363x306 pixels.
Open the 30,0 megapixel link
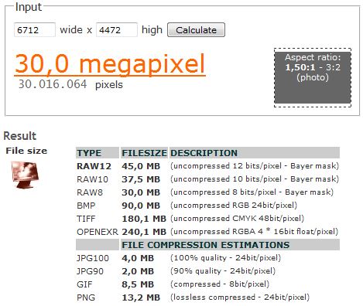[110, 63]
